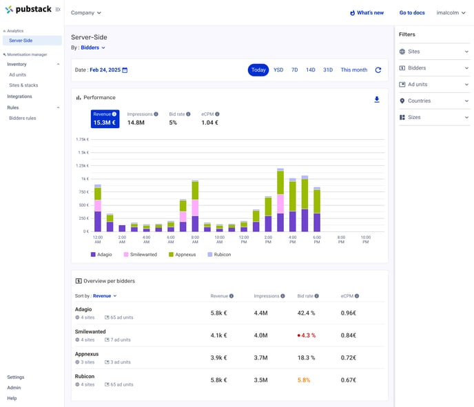Toggle Adagio series in chart legend
The width and height of the screenshot is (474, 407).
tap(101, 255)
